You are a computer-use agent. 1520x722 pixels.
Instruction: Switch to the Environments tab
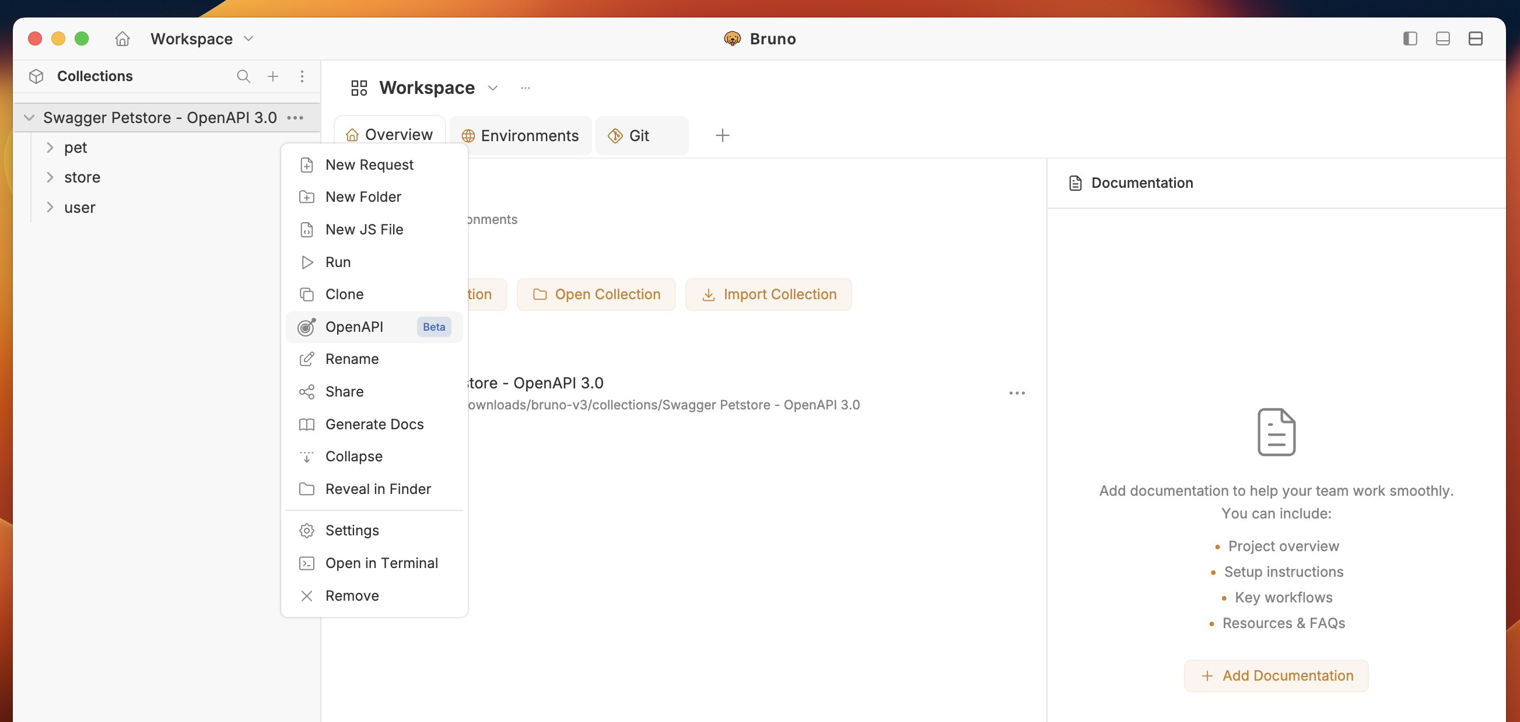tap(520, 135)
